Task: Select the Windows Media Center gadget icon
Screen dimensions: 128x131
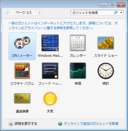Action: (50, 43)
